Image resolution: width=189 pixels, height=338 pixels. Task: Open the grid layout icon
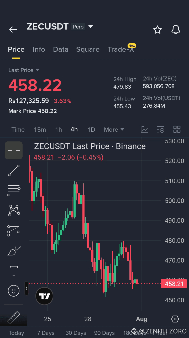coord(177,129)
